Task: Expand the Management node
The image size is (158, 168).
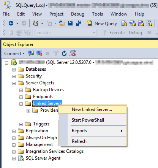Action: point(14,145)
